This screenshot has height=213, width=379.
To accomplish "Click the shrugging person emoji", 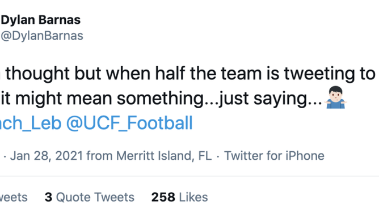I will (336, 97).
